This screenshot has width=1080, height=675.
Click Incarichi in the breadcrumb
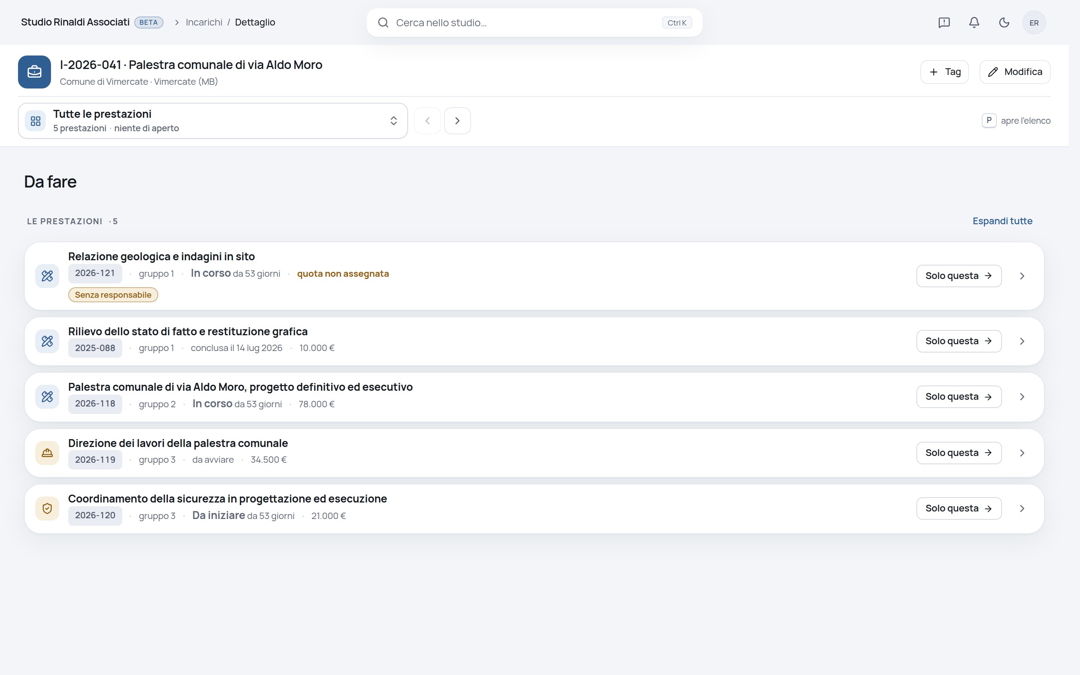(204, 22)
